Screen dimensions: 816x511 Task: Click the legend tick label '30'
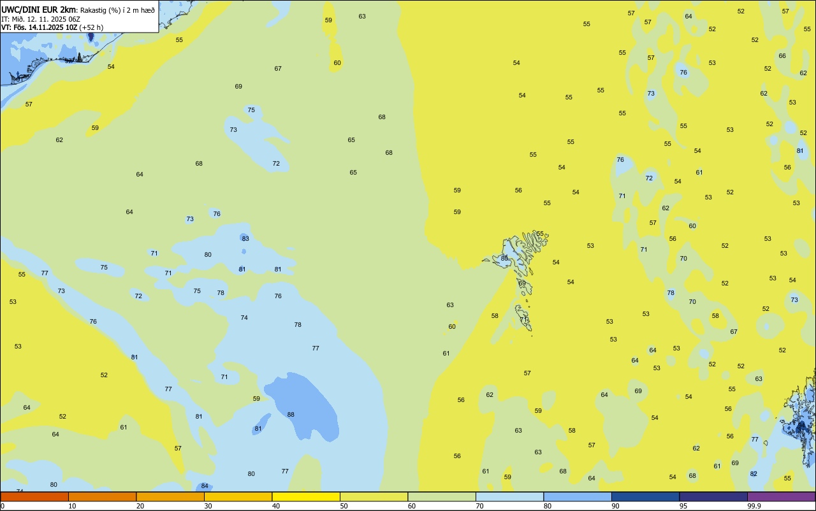point(208,506)
